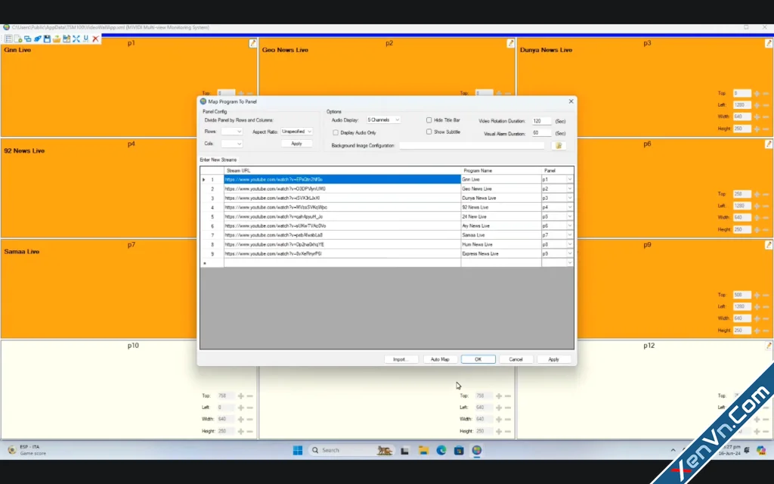Click Apply button at dialog bottom right

pyautogui.click(x=554, y=359)
